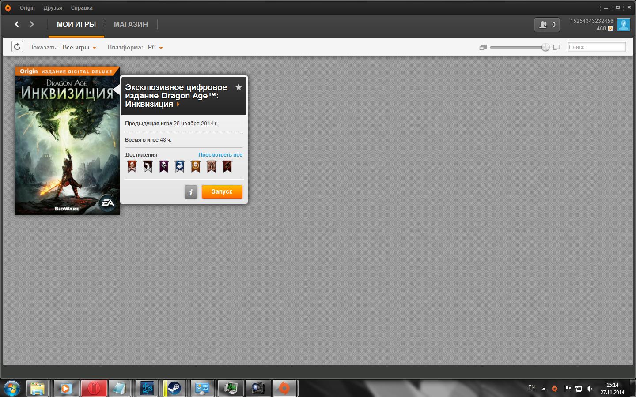This screenshot has width=636, height=397.
Task: Open the Друзья menu
Action: (x=53, y=8)
